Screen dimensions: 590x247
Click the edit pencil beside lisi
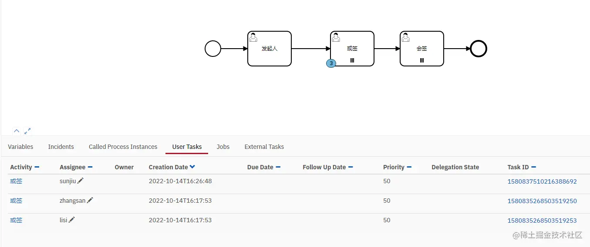[x=72, y=220]
